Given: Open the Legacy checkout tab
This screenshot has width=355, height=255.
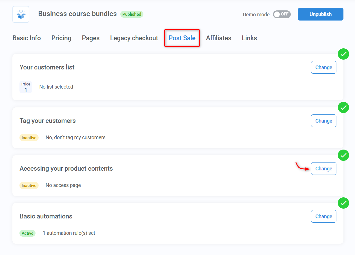Looking at the screenshot, I should pos(134,38).
